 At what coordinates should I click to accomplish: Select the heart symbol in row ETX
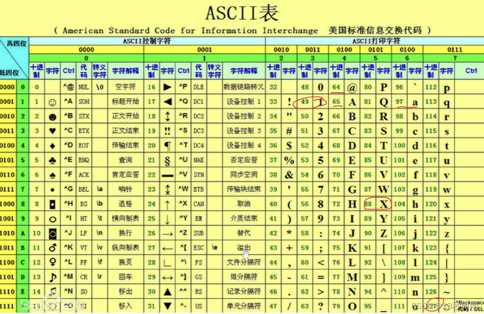click(53, 131)
